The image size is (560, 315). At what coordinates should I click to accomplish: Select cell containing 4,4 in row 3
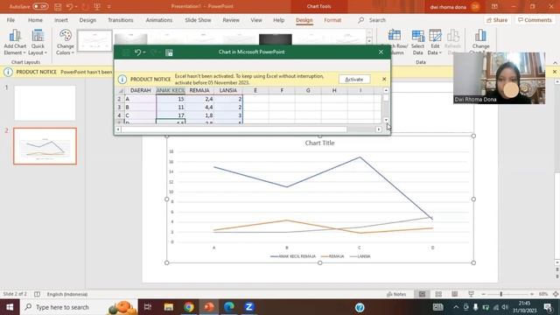[199, 107]
